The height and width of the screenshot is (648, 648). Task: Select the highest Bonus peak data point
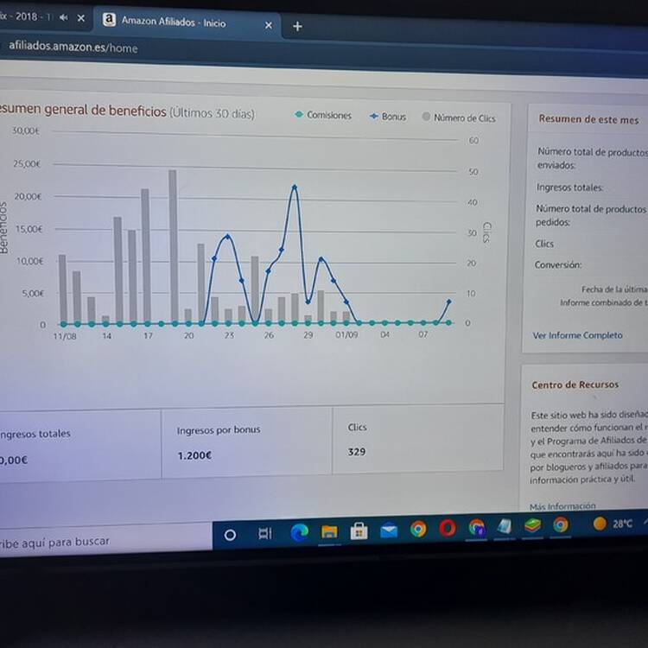coord(295,187)
